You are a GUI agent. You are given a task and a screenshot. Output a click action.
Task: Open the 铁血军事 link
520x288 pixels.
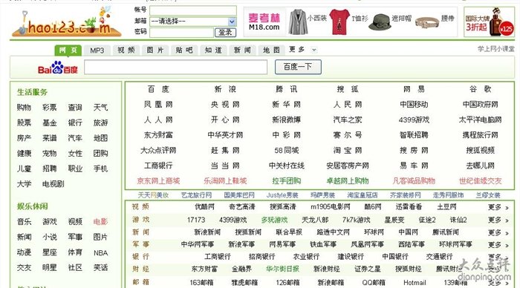322,244
